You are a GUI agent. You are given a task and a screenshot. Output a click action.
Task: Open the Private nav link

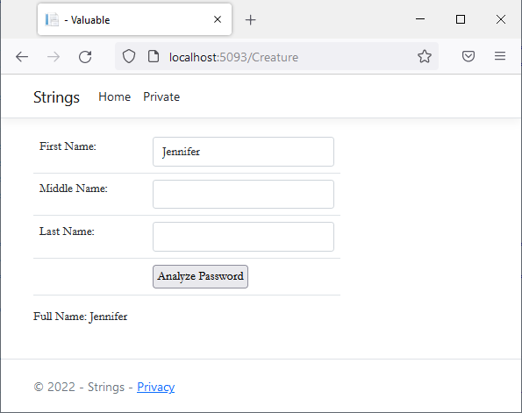click(x=161, y=96)
